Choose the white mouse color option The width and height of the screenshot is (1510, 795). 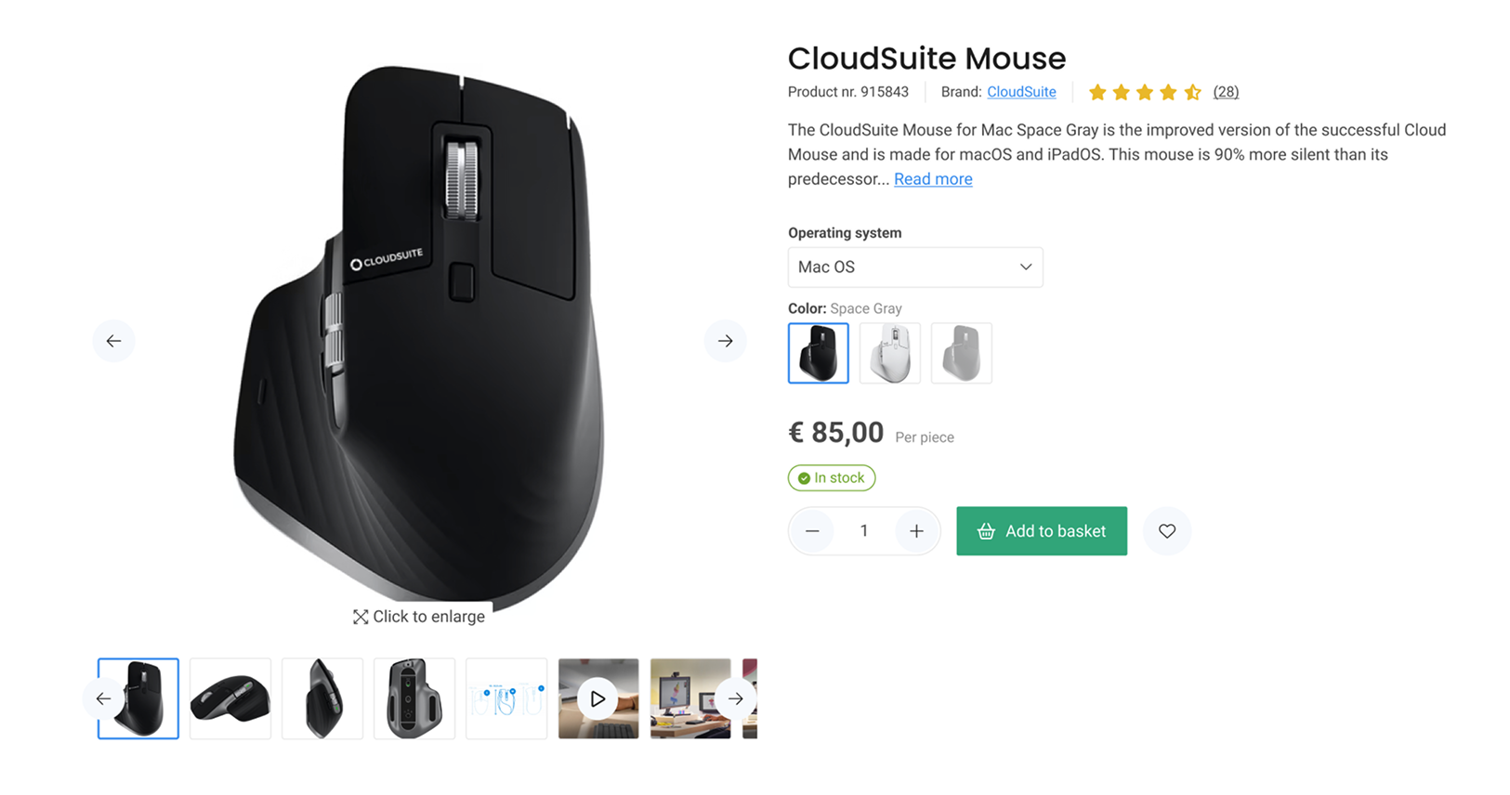[x=890, y=353]
